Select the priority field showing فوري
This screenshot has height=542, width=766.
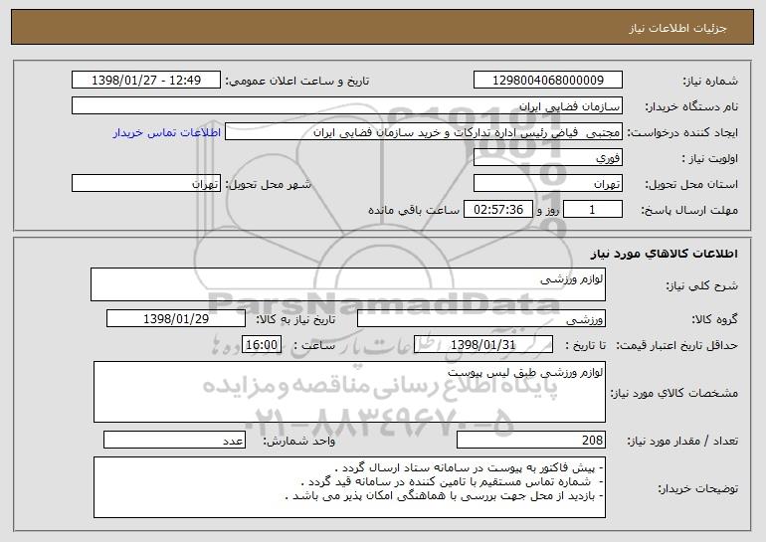click(547, 158)
